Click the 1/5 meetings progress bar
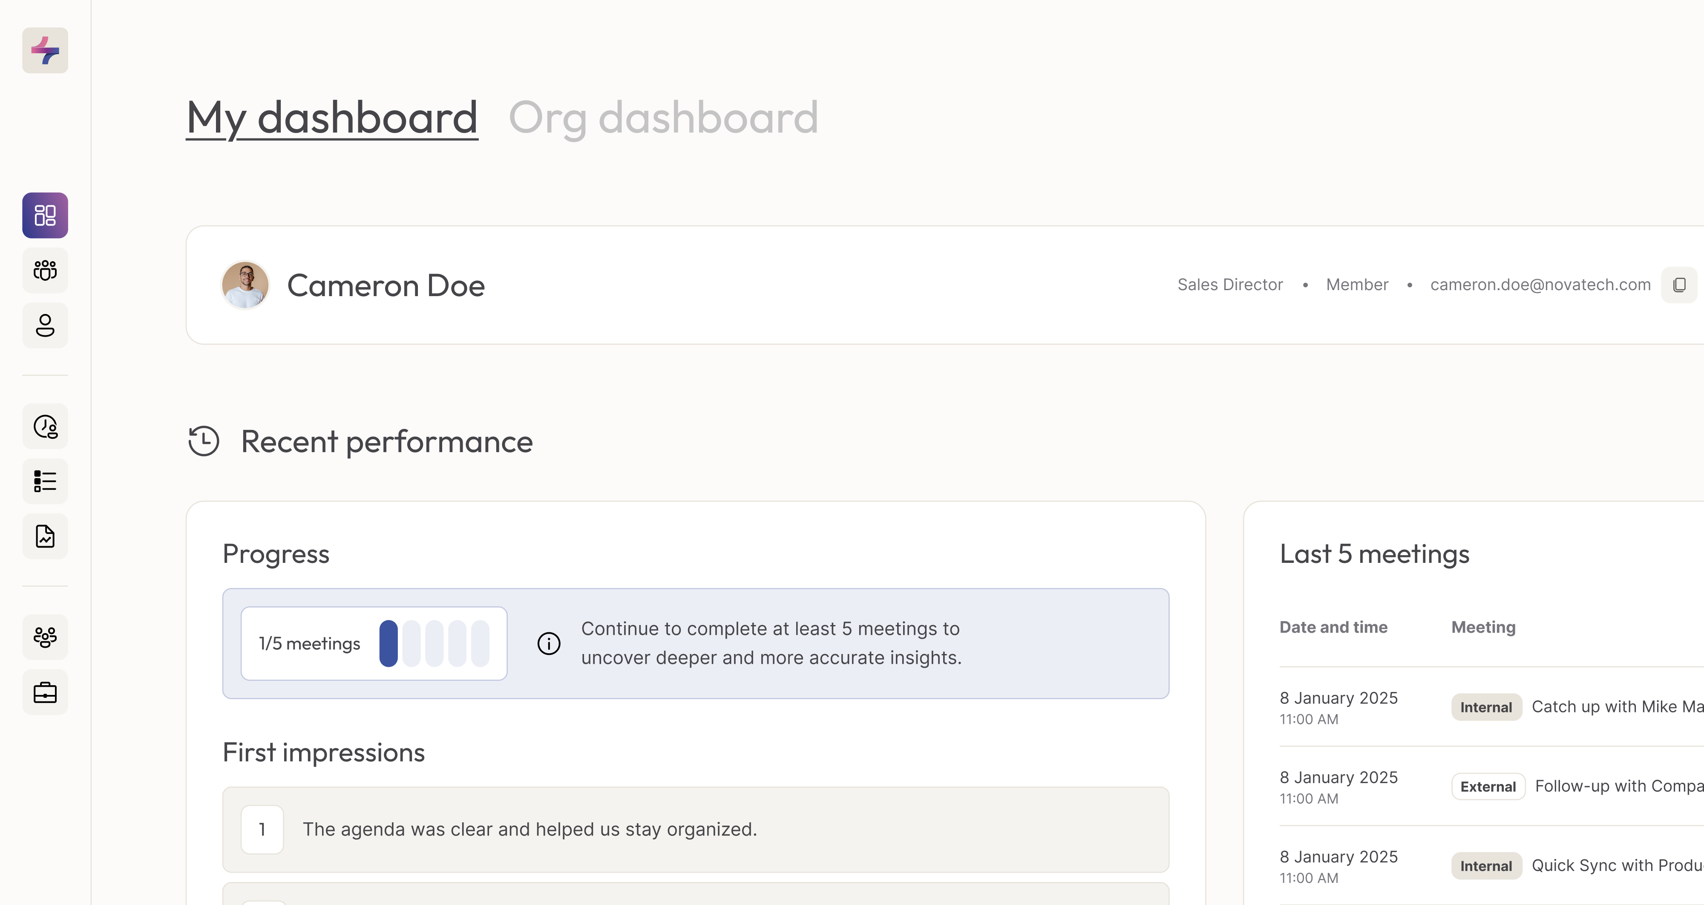 coord(434,643)
